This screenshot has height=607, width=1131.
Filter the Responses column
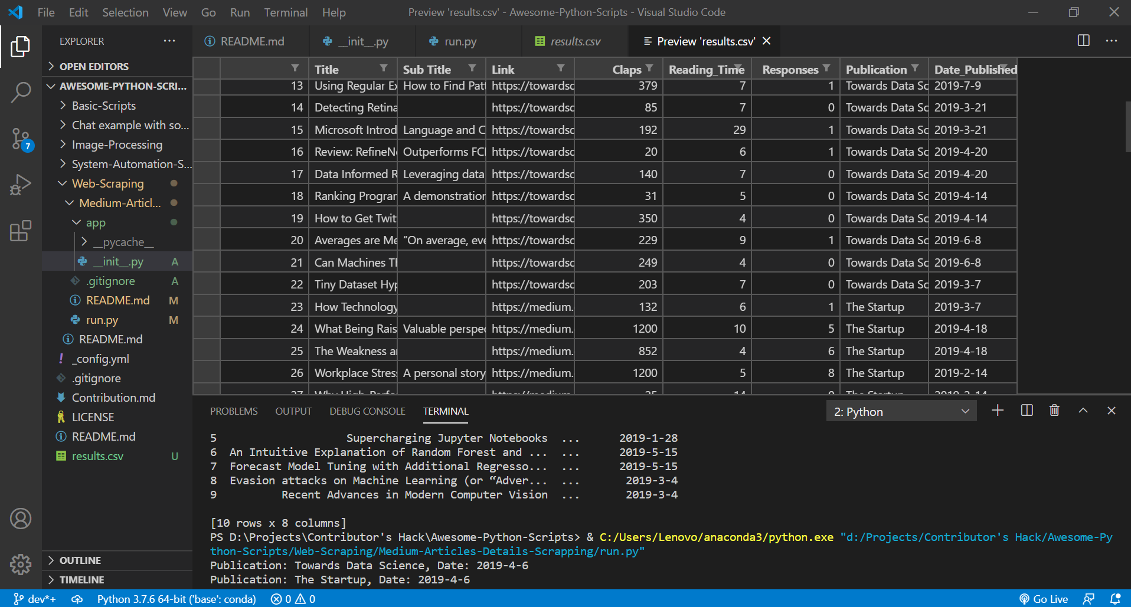click(826, 68)
